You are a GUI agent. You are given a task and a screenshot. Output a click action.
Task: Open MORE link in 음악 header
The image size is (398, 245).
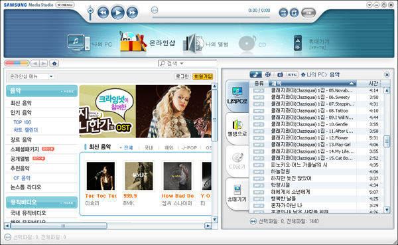point(67,91)
